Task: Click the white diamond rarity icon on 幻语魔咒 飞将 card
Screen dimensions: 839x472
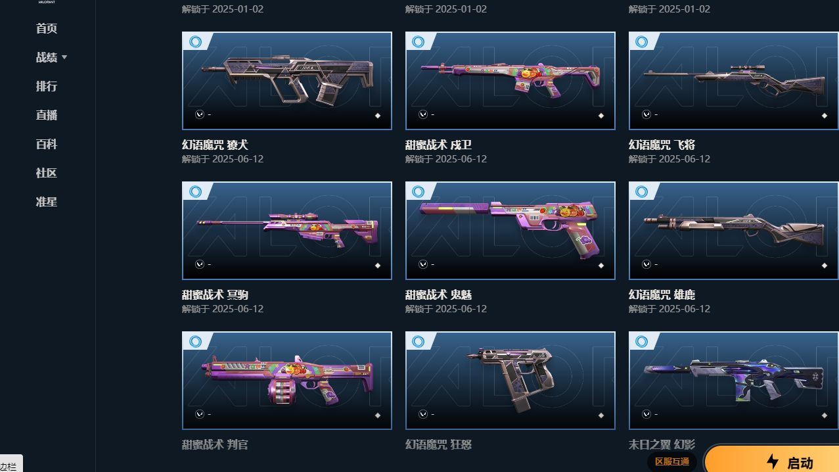Action: click(x=825, y=116)
